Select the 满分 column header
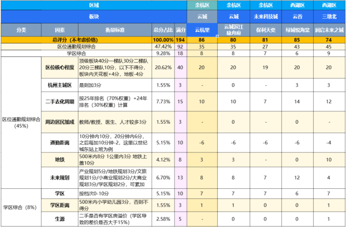The image size is (346, 227). [180, 29]
